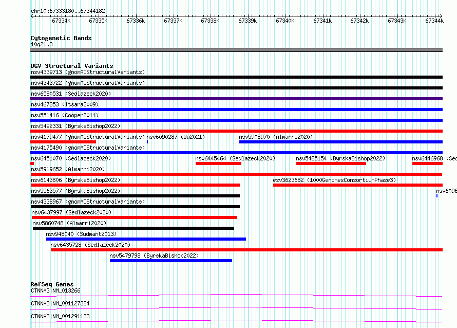Click nsv4175490 gnomADStructuralVariants label
Screen dimensions: 457x328
(x=88, y=148)
